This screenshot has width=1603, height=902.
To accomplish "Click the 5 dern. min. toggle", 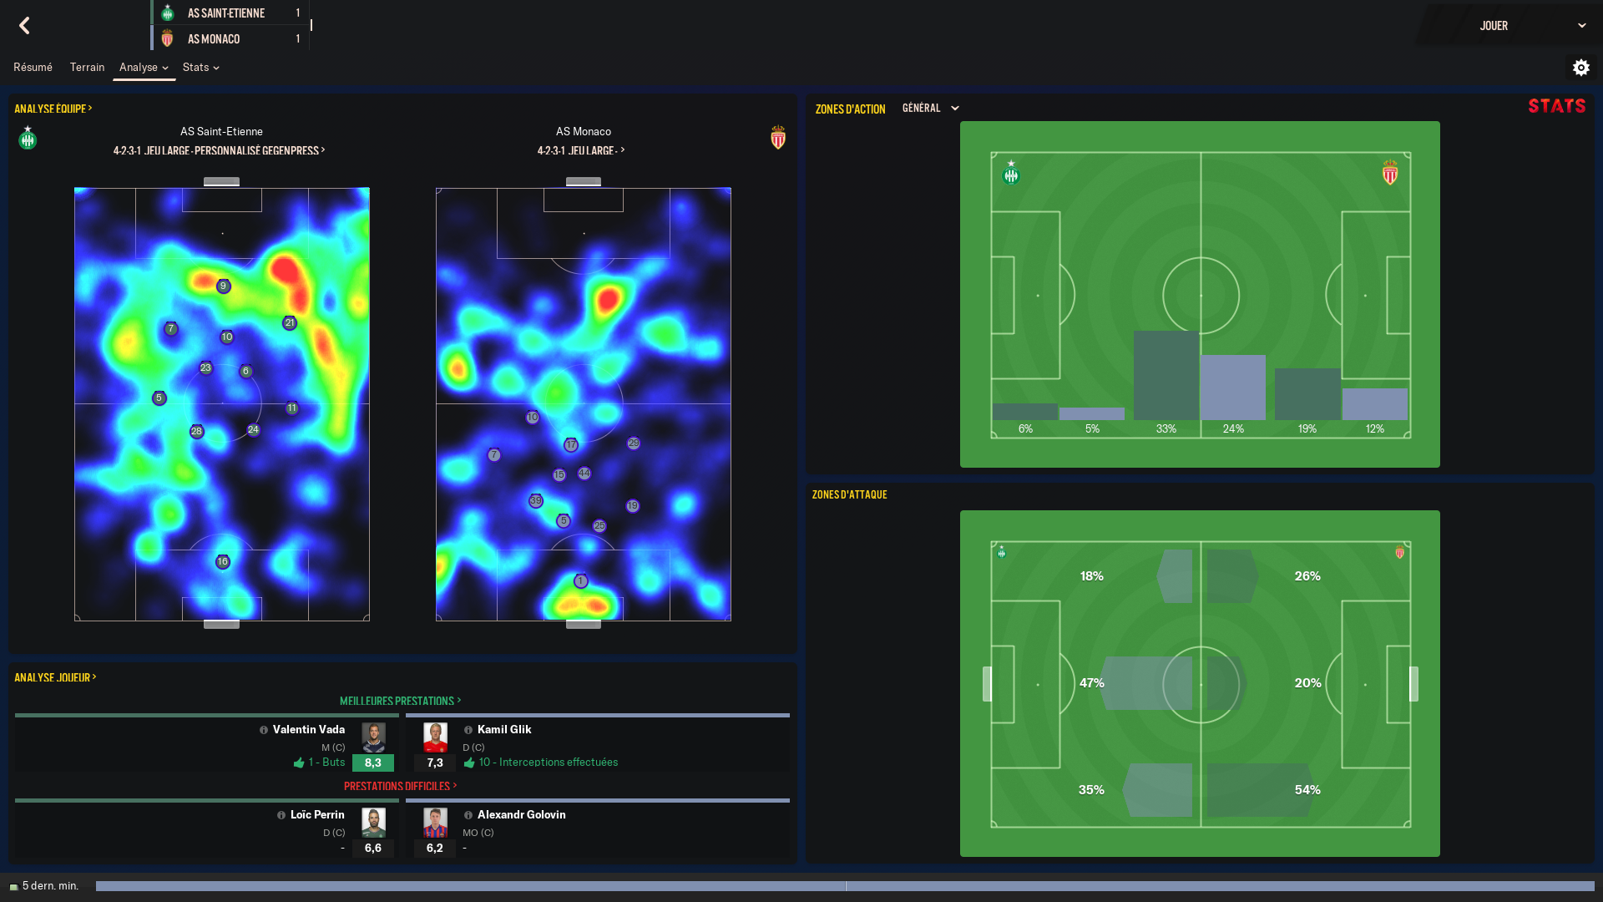I will point(44,886).
